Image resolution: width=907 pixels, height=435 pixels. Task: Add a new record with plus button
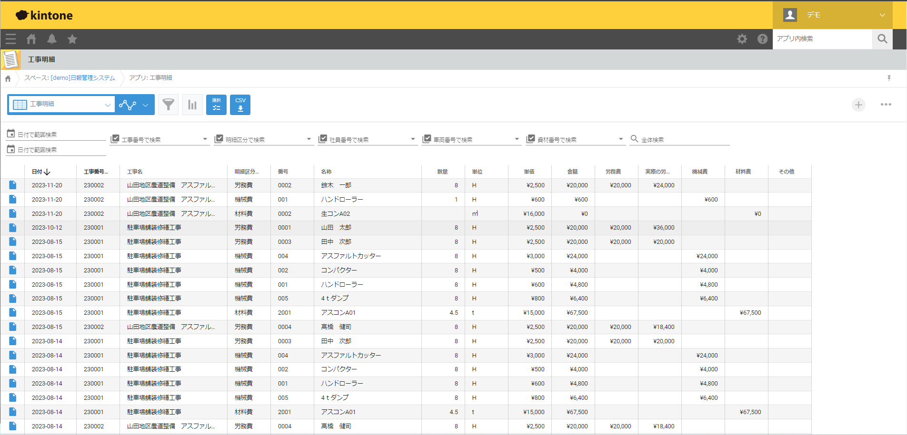tap(858, 105)
